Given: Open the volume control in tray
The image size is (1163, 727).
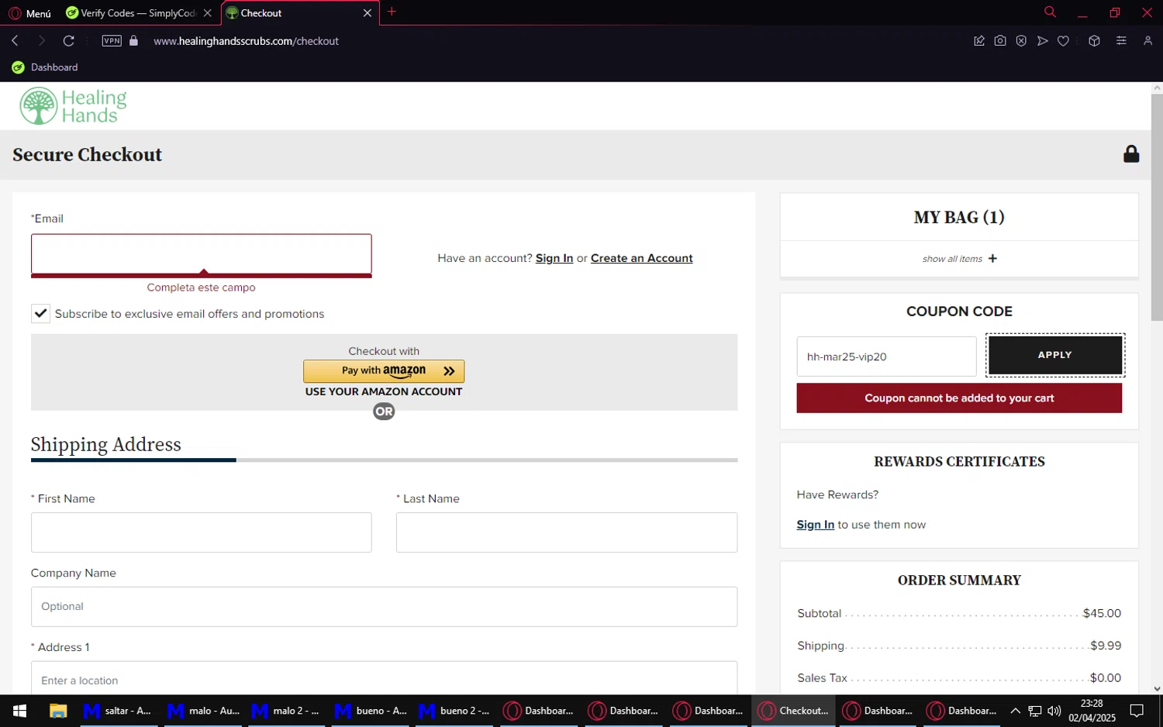Looking at the screenshot, I should (1054, 711).
